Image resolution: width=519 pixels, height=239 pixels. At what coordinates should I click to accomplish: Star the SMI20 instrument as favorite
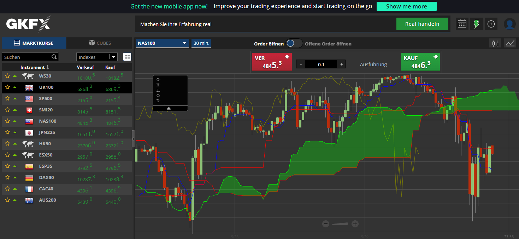[7, 110]
